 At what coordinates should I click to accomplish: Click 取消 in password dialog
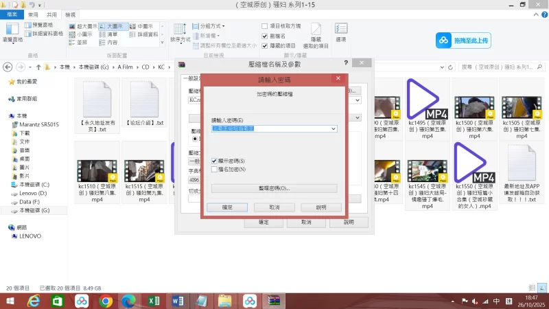[x=274, y=207]
